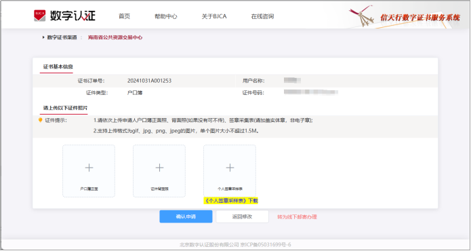471x251 pixels.
Task: Click the yellow lightbulb 证件提示 icon
Action: coord(40,120)
